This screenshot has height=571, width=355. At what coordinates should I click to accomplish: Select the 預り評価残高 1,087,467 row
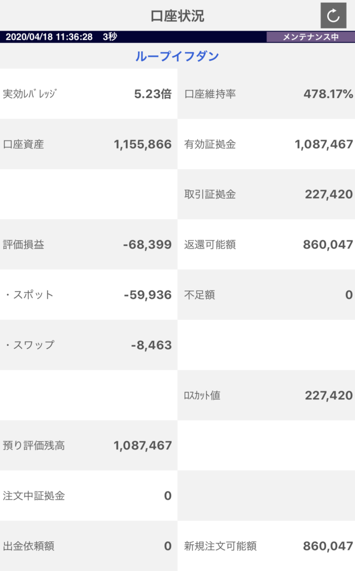point(89,446)
